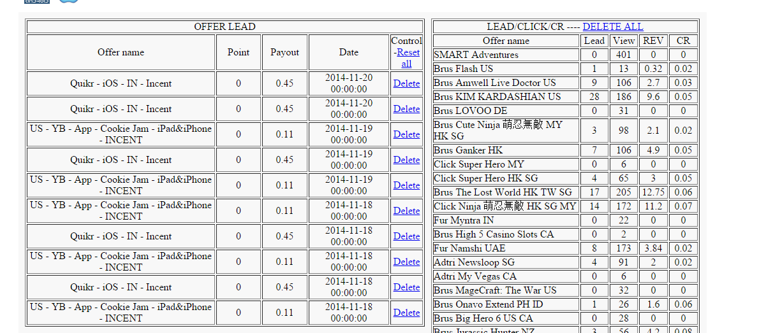Screen dimensions: 766x333
Task: Select Brus The Lost World HK TW SG
Action: click(x=503, y=192)
